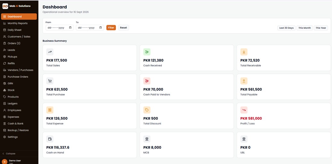This screenshot has width=332, height=164.
Task: Click the Reset button
Action: pyautogui.click(x=123, y=28)
